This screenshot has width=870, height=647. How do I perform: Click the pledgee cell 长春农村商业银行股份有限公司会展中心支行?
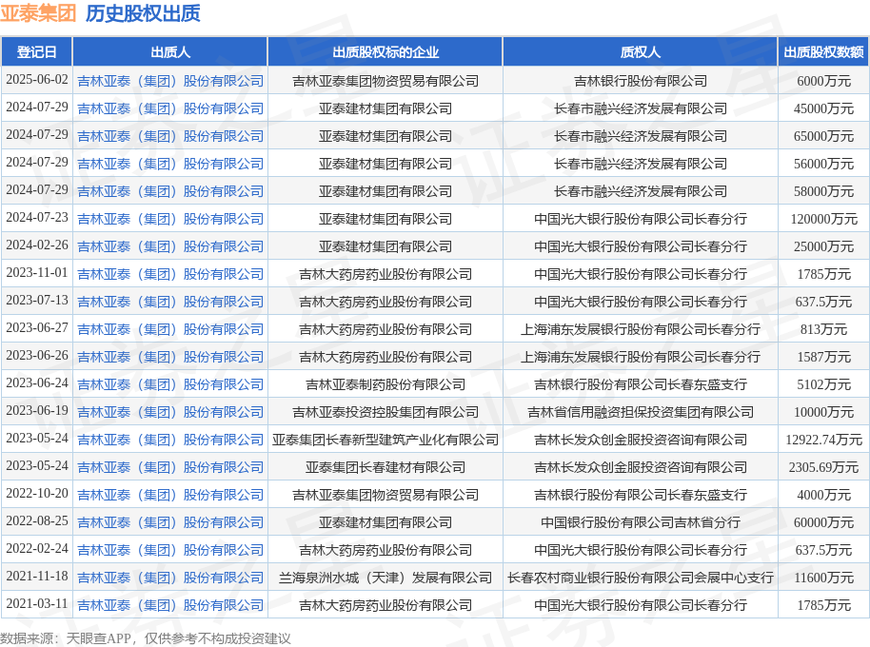(x=641, y=578)
